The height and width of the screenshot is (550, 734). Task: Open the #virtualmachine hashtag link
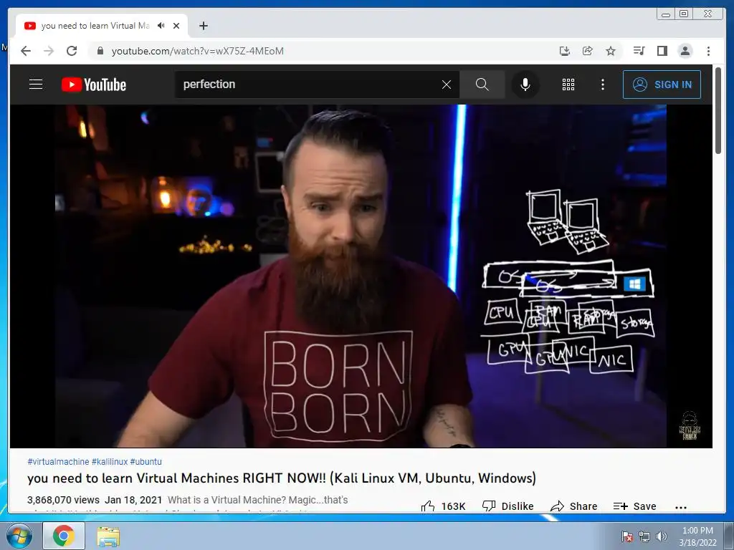click(58, 462)
